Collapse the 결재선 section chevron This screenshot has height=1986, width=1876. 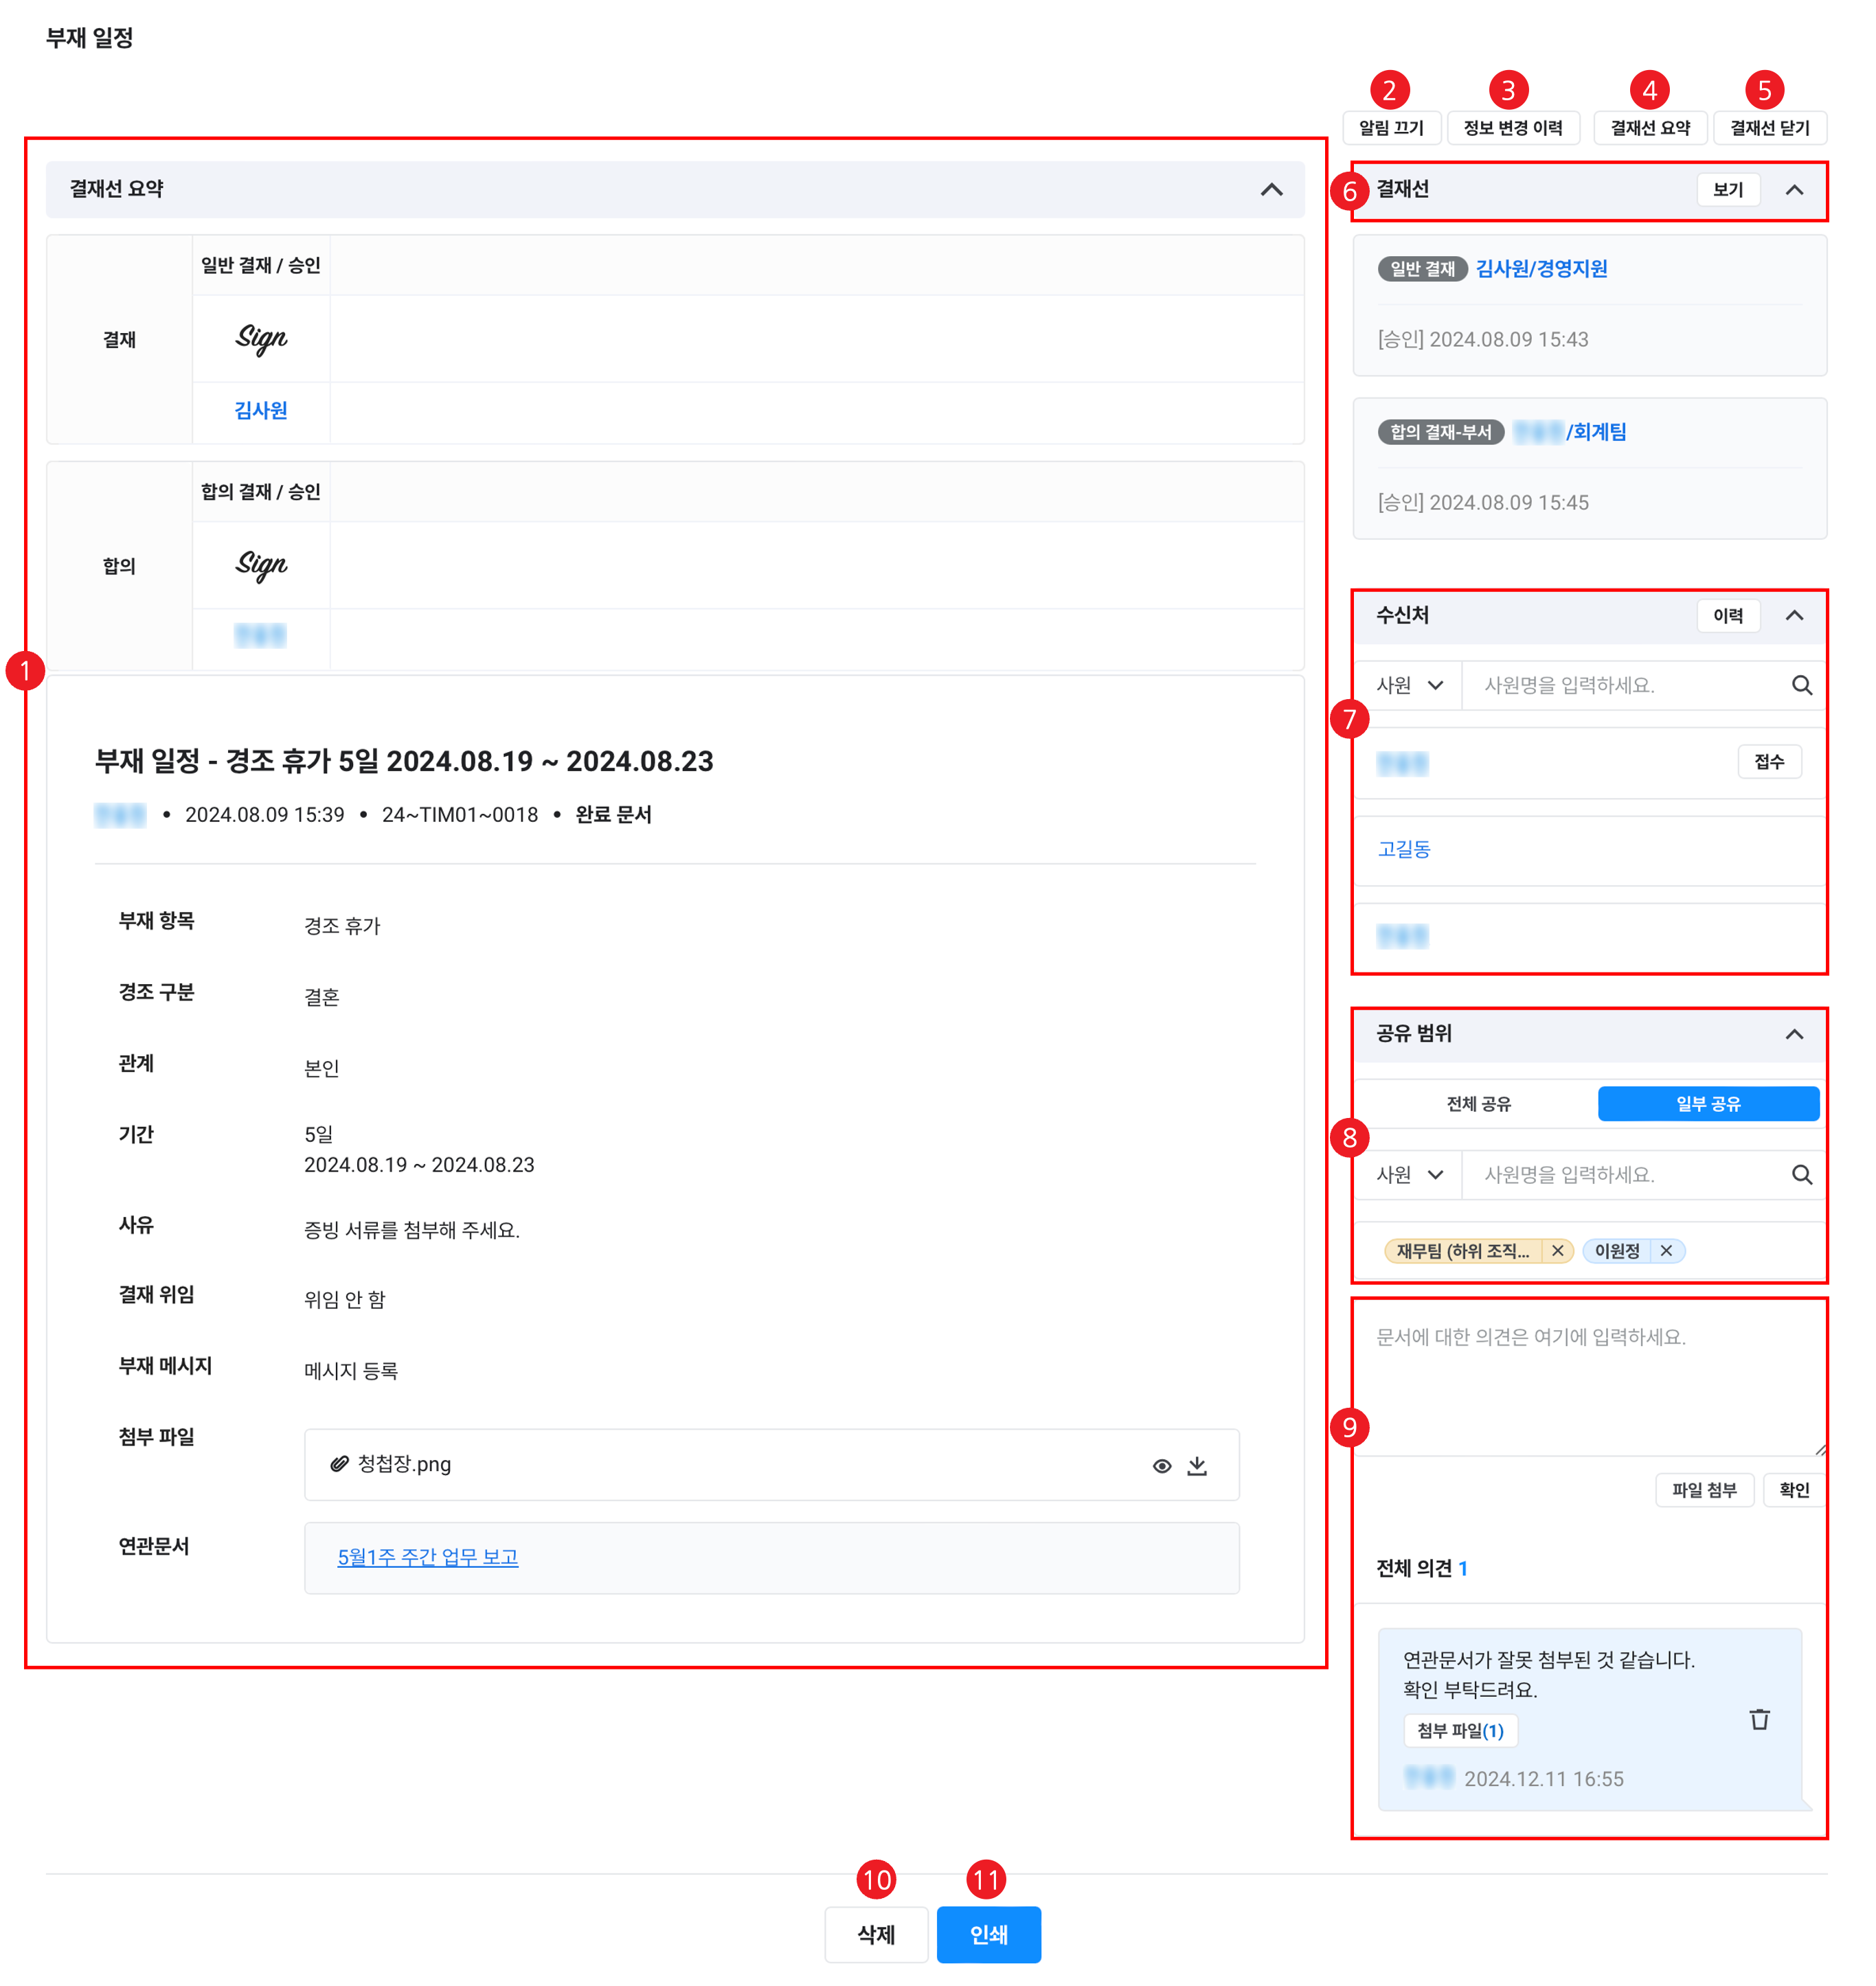(x=1794, y=190)
